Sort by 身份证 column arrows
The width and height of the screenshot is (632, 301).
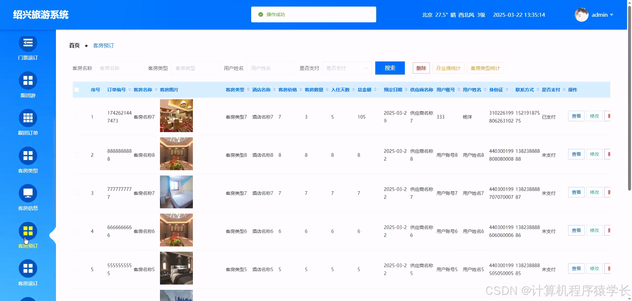(x=507, y=90)
